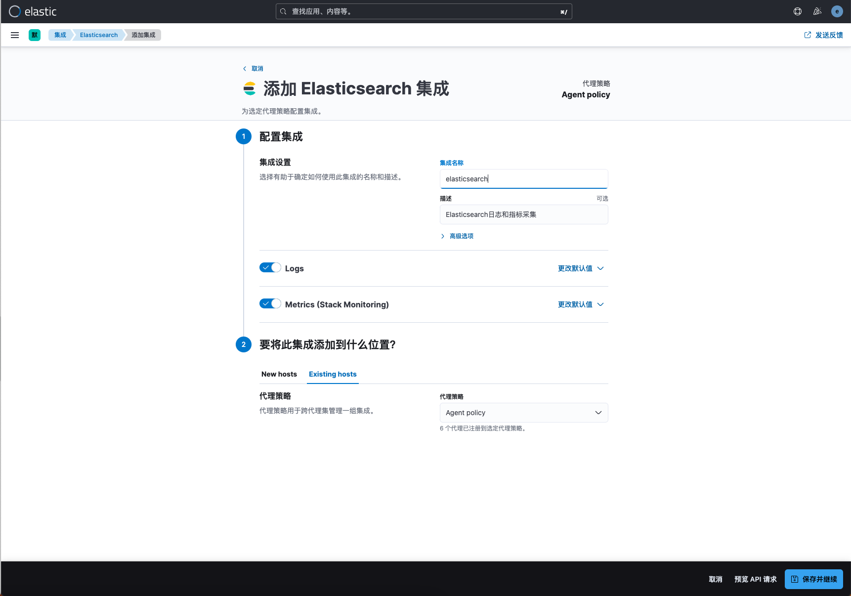Switch to the New hosts tab
This screenshot has width=851, height=596.
pyautogui.click(x=279, y=374)
